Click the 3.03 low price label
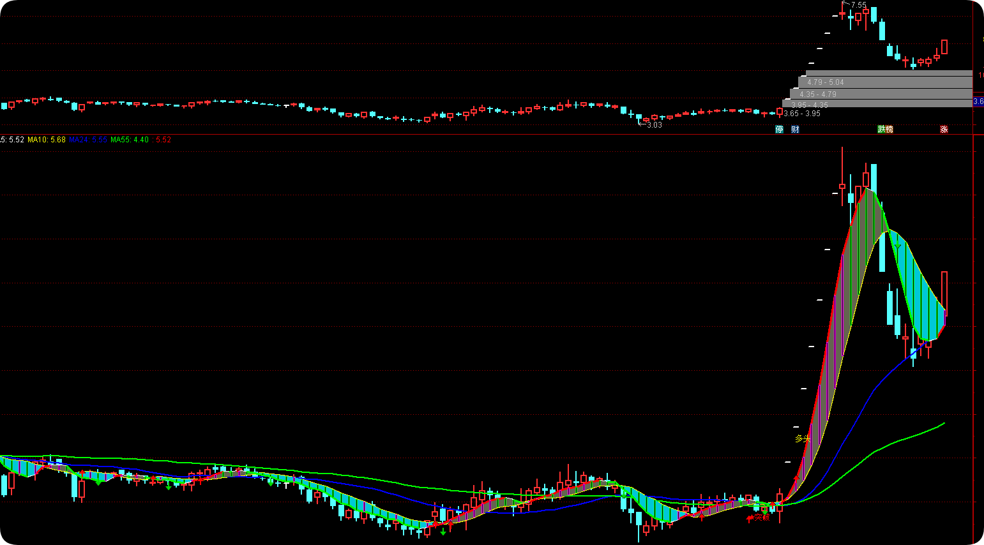Viewport: 984px width, 545px height. 655,125
